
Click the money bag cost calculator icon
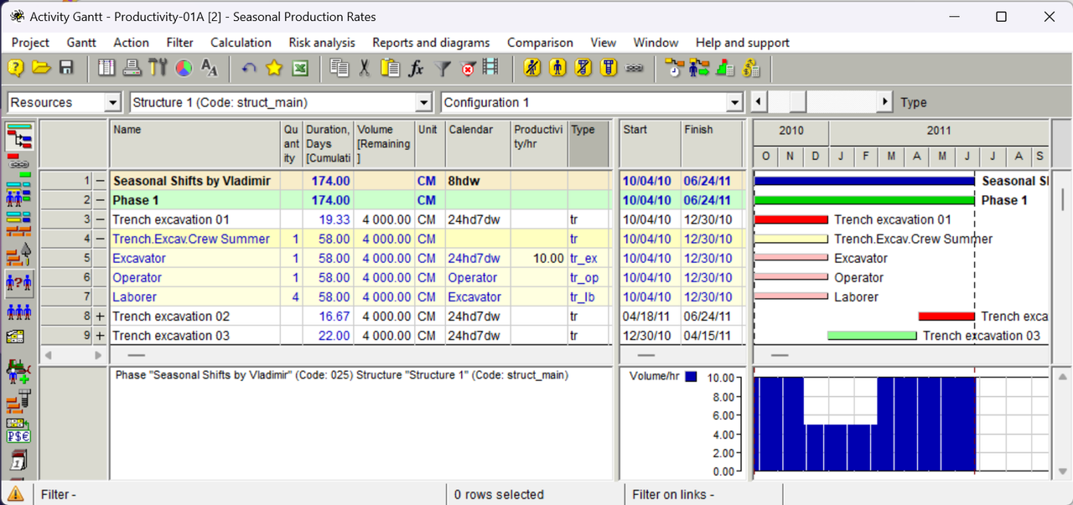(x=750, y=69)
